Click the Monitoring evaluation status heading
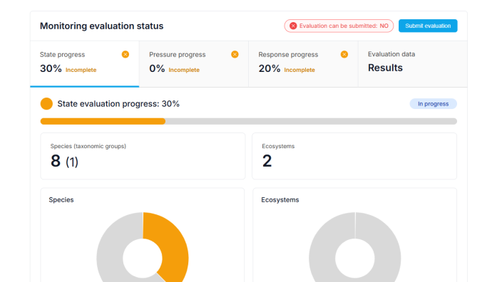 [101, 26]
